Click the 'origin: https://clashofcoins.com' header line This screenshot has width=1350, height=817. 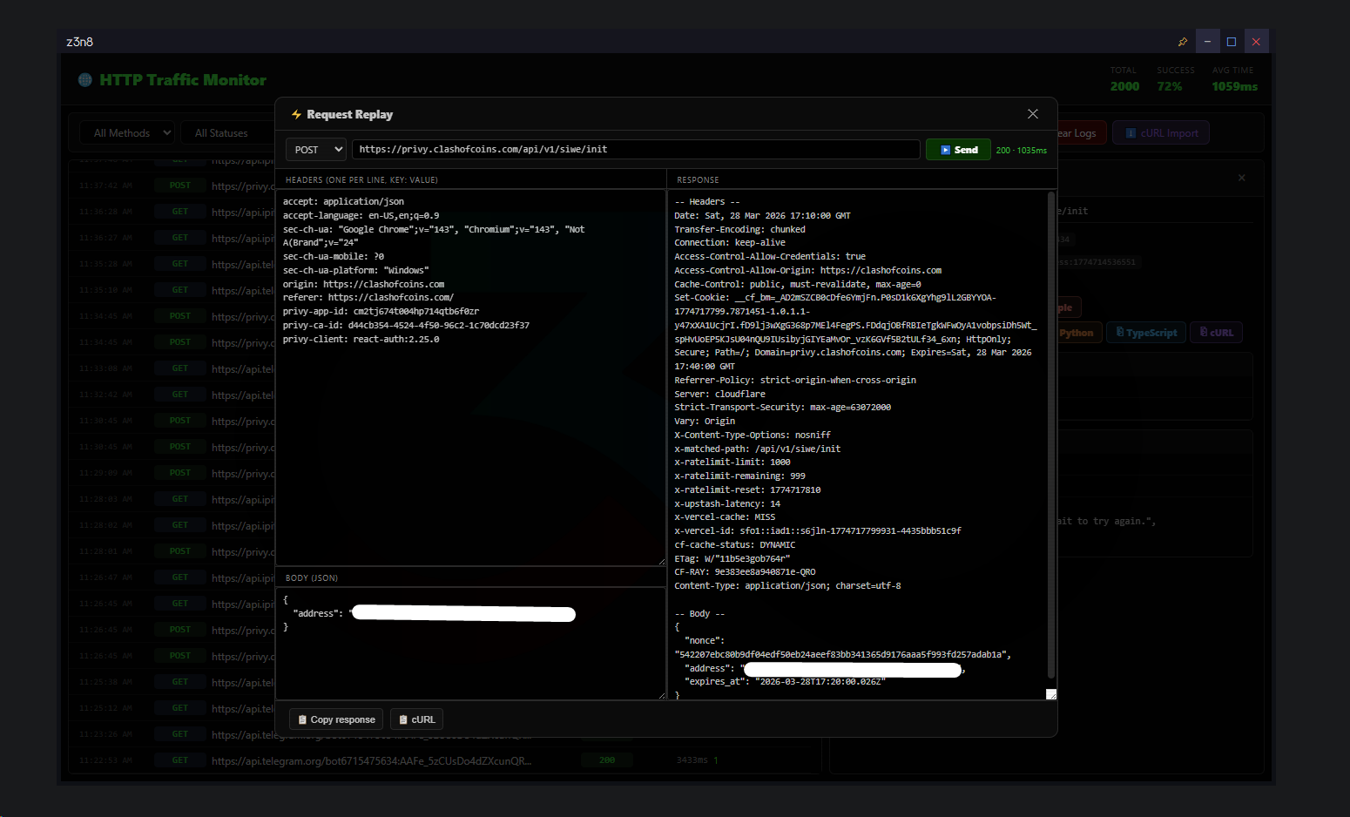click(363, 285)
